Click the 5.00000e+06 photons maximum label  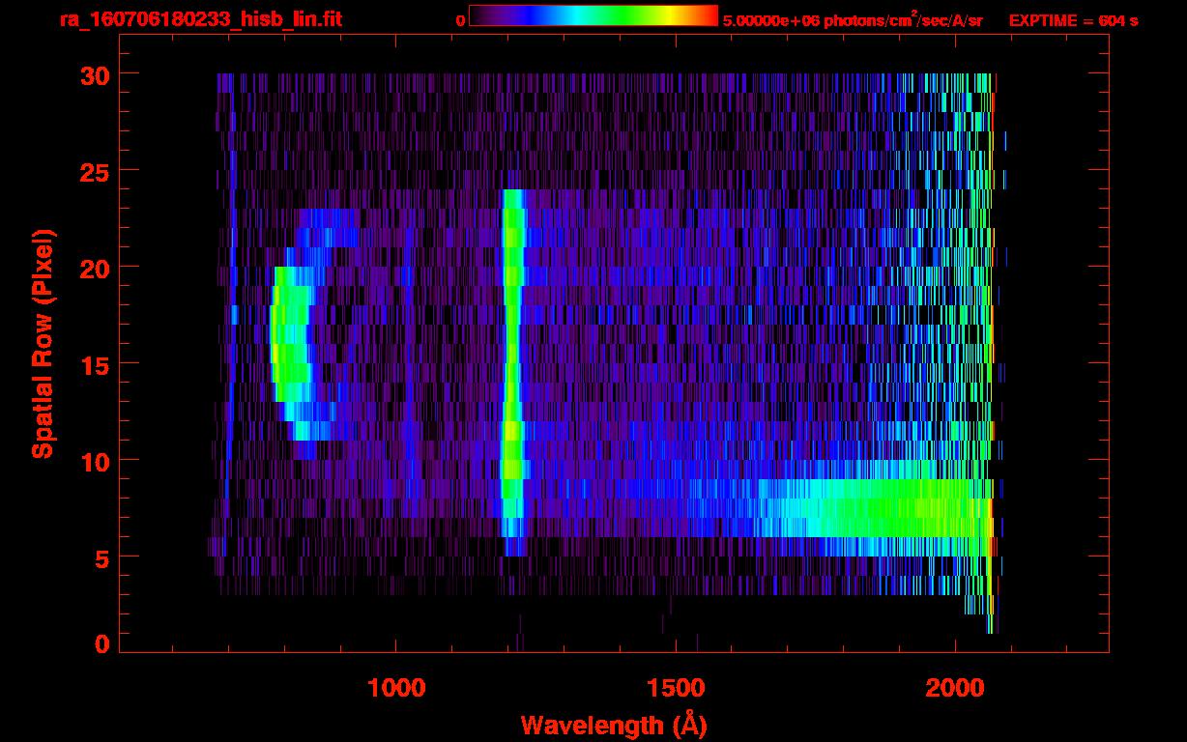coord(853,20)
